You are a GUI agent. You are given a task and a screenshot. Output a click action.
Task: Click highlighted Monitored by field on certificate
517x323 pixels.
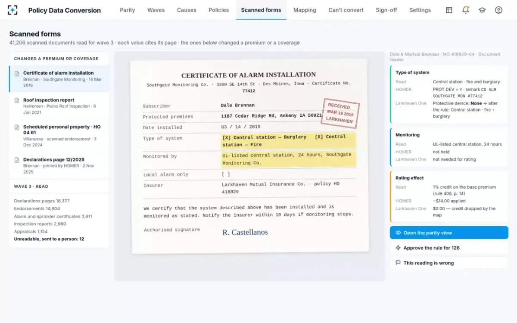289,158
